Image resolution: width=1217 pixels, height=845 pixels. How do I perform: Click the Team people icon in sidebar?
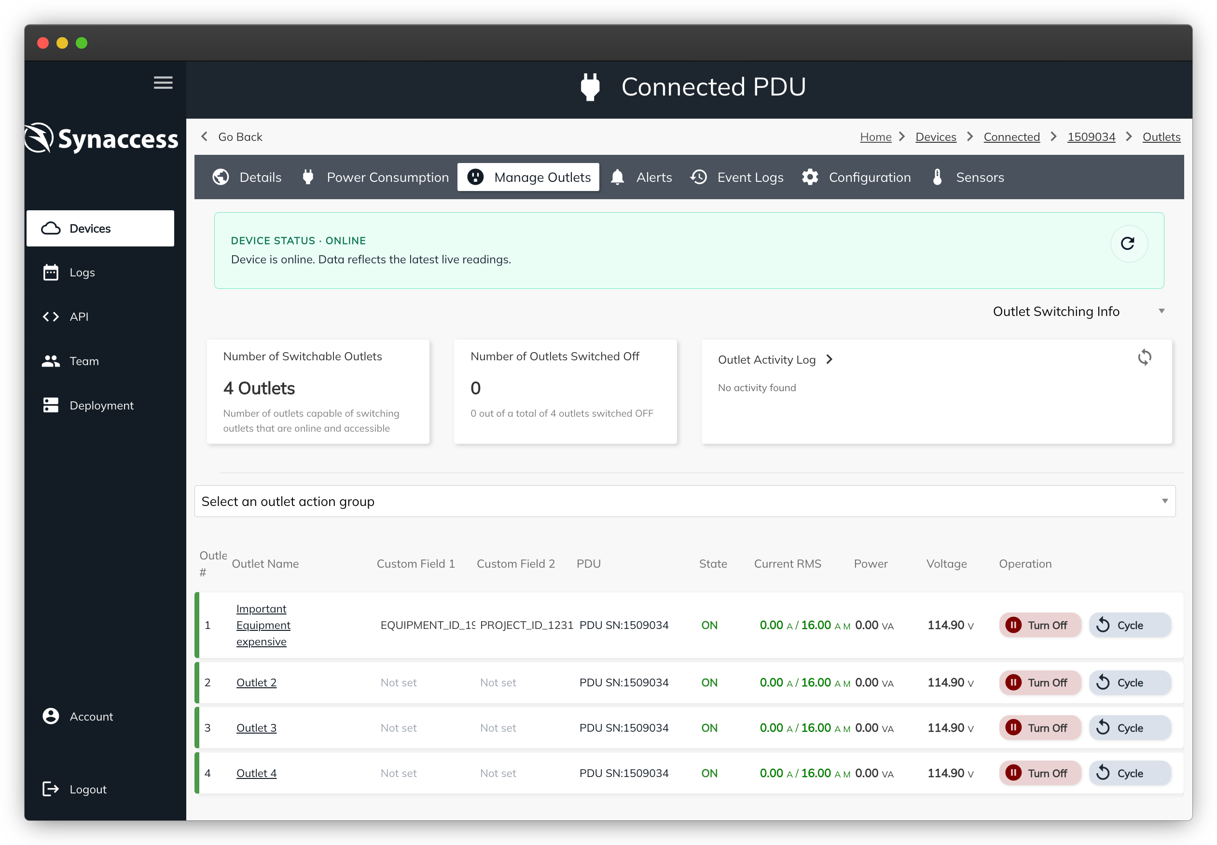click(51, 361)
